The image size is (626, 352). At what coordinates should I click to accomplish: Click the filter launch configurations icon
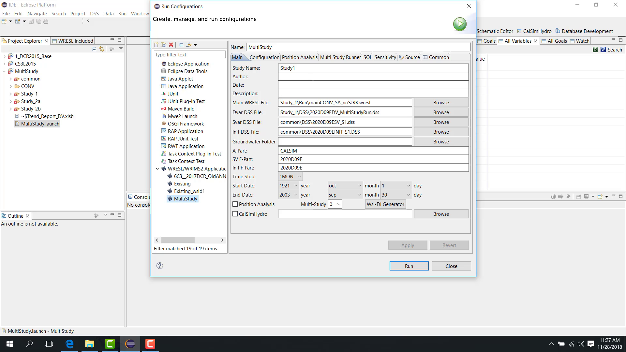[x=188, y=45]
